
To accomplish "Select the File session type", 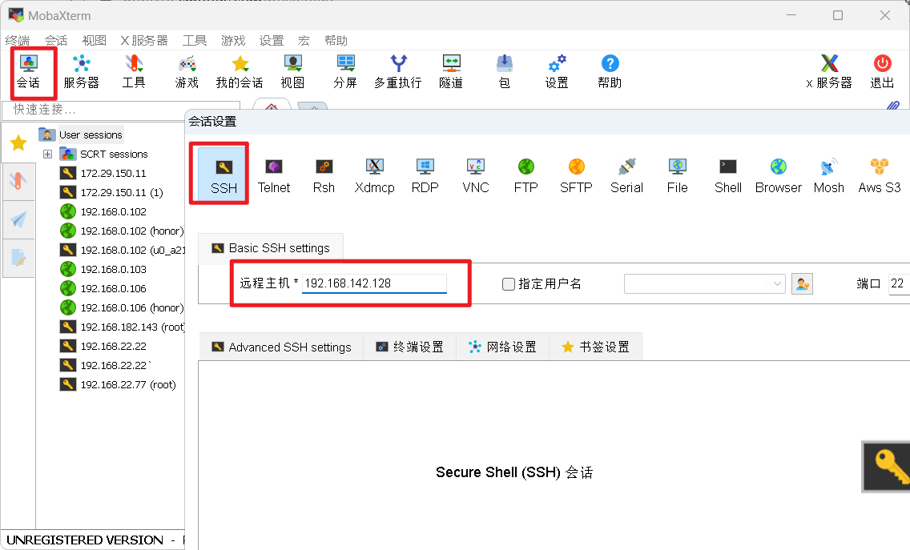I will [x=677, y=176].
